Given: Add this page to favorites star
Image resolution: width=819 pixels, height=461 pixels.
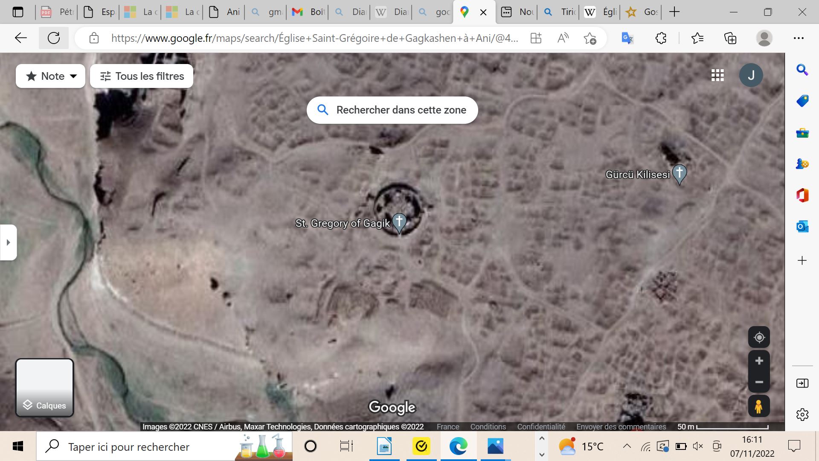Looking at the screenshot, I should (590, 38).
